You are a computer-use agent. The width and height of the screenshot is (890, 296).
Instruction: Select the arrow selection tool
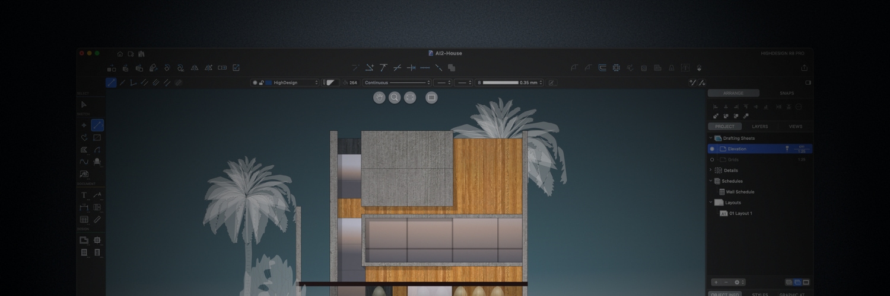click(x=84, y=105)
